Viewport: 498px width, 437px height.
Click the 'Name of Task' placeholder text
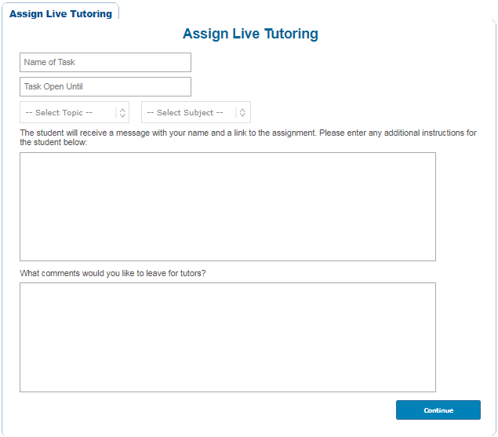(49, 63)
